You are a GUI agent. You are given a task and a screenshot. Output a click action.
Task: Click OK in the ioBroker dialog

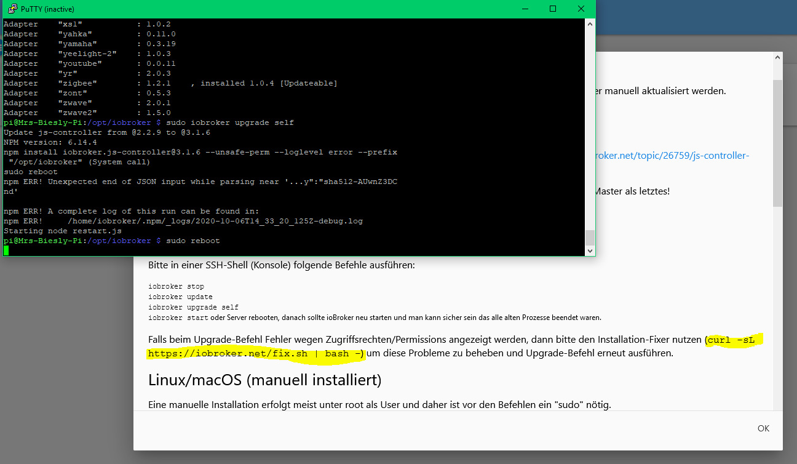tap(763, 428)
